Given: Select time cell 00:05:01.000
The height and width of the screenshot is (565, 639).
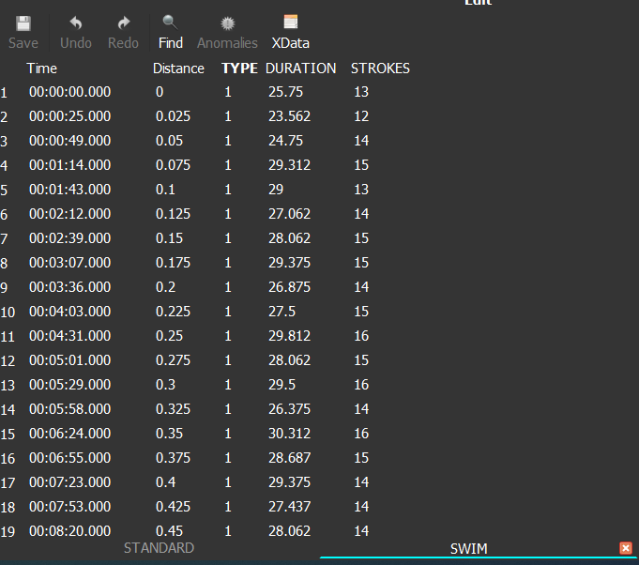Looking at the screenshot, I should point(70,360).
